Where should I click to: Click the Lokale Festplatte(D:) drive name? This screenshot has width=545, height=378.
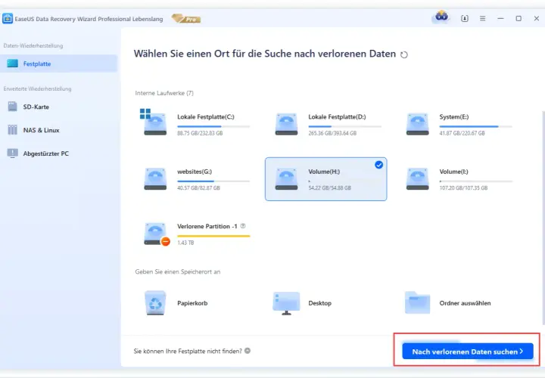coord(337,116)
